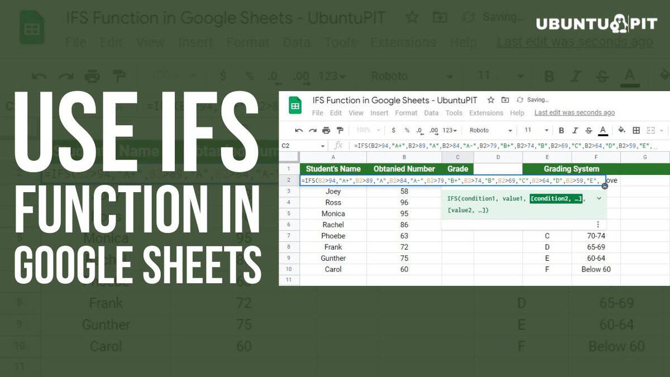
Task: Select the column D header
Action: [498, 158]
